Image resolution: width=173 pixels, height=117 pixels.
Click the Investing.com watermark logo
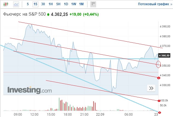click(30, 90)
